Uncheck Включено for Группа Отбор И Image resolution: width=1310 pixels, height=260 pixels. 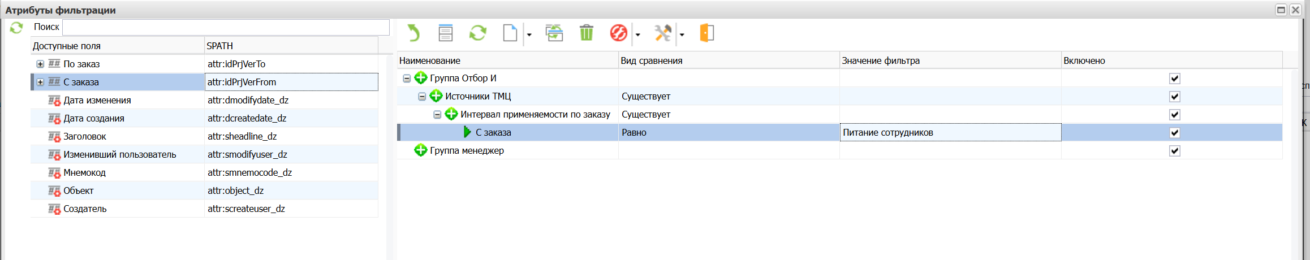click(x=1174, y=79)
